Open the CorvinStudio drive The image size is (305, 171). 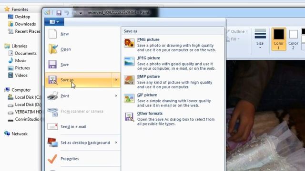click(28, 119)
